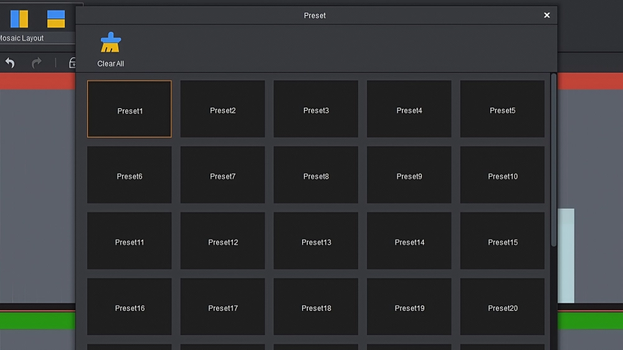The width and height of the screenshot is (623, 350).
Task: Click the redo arrow icon
Action: click(x=37, y=63)
